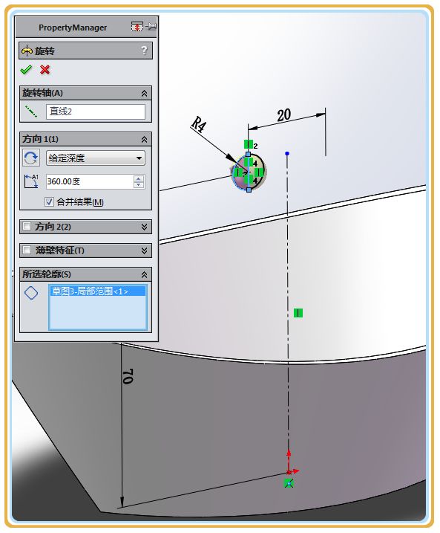Click the green relation marker labeled 2
The height and width of the screenshot is (533, 440).
(249, 144)
